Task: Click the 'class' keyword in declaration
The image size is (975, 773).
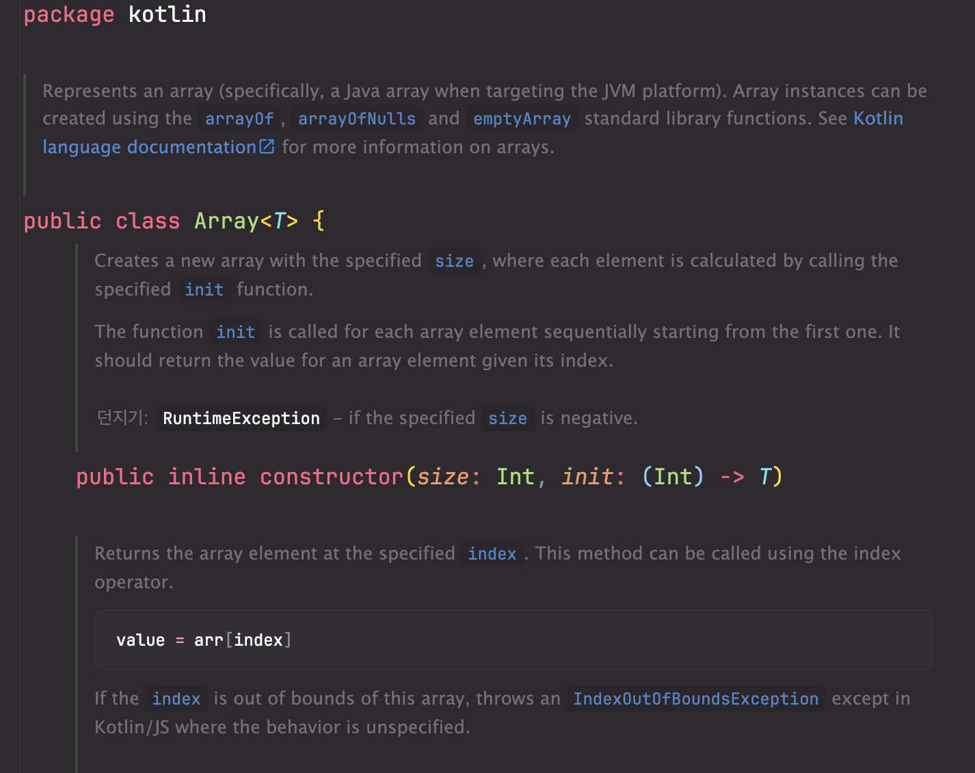Action: (148, 221)
